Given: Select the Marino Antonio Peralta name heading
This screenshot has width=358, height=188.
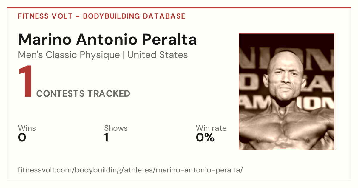Looking at the screenshot, I should click(x=107, y=39).
